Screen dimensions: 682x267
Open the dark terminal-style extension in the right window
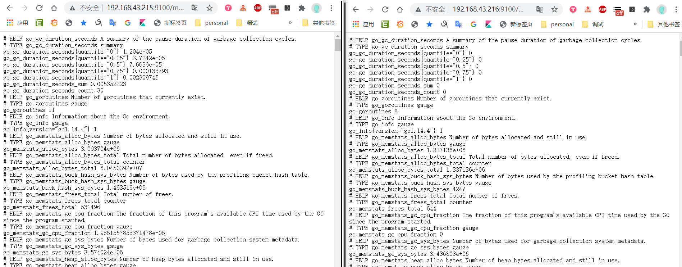[632, 9]
